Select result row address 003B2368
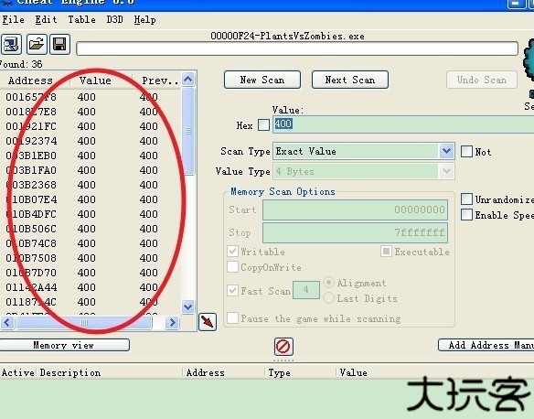Image resolution: width=534 pixels, height=419 pixels. [x=91, y=185]
